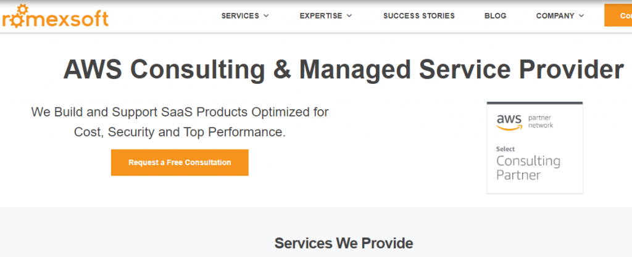Click the gear icon in the Romexsoft logo
This screenshot has height=257, width=632.
pos(18,16)
